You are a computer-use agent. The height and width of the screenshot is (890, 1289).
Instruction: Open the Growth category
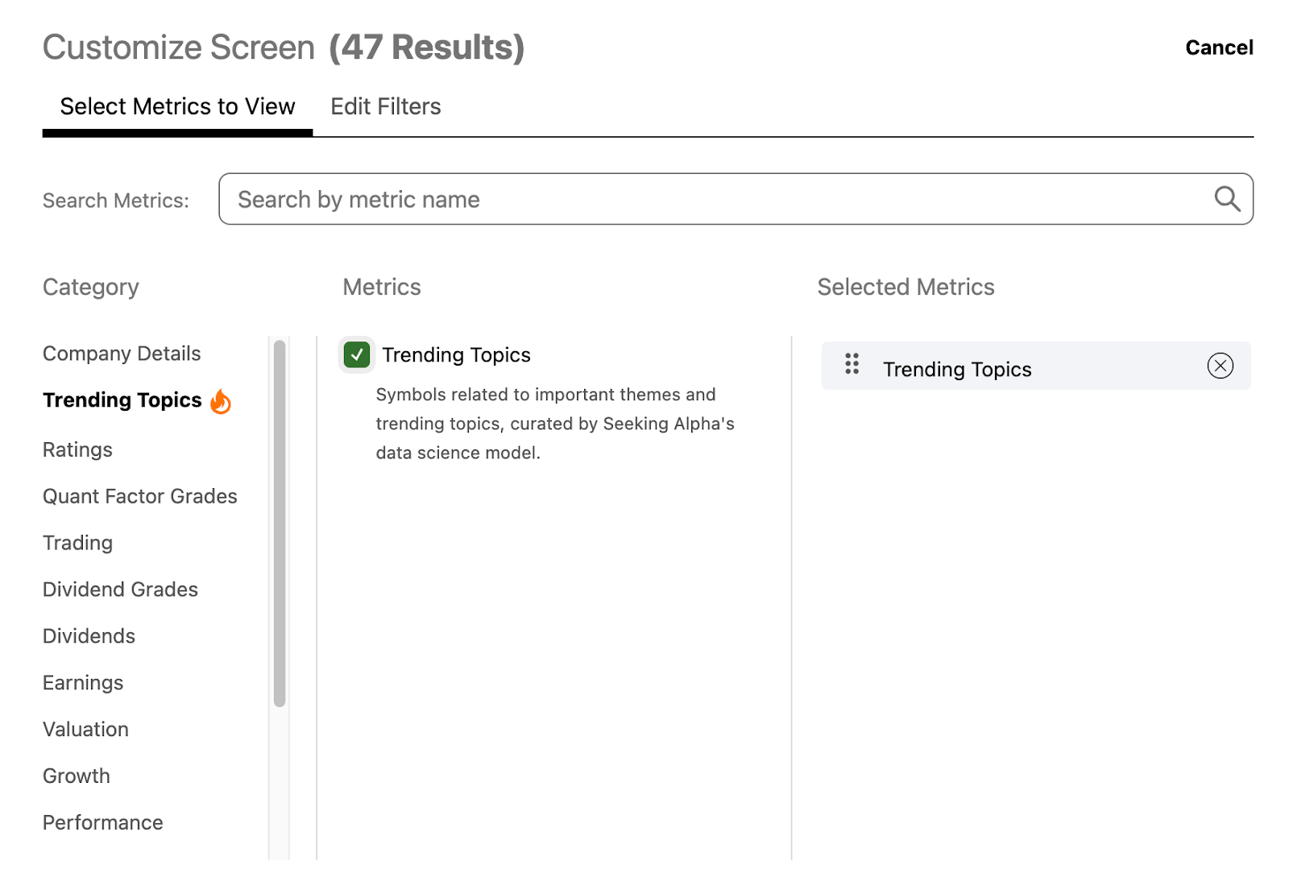(x=77, y=776)
